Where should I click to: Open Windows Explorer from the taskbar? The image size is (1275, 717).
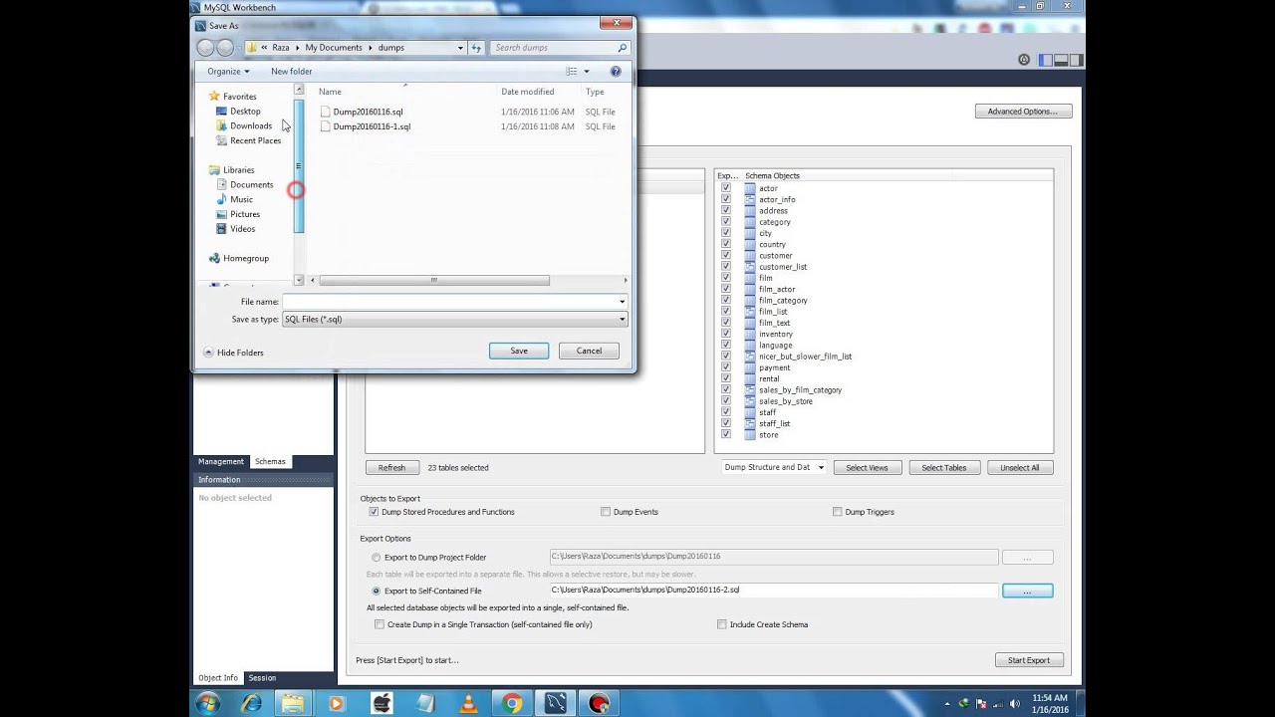pos(293,703)
